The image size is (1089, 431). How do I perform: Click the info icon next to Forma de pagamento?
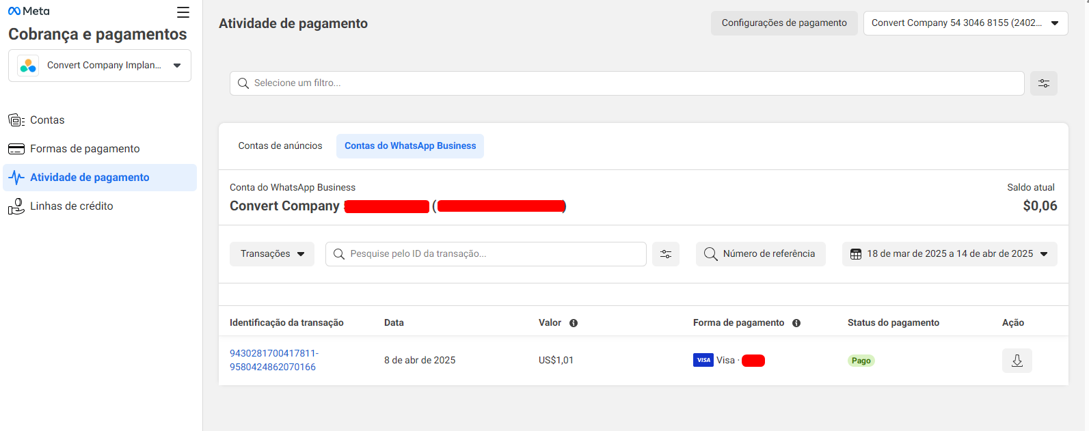click(x=796, y=323)
